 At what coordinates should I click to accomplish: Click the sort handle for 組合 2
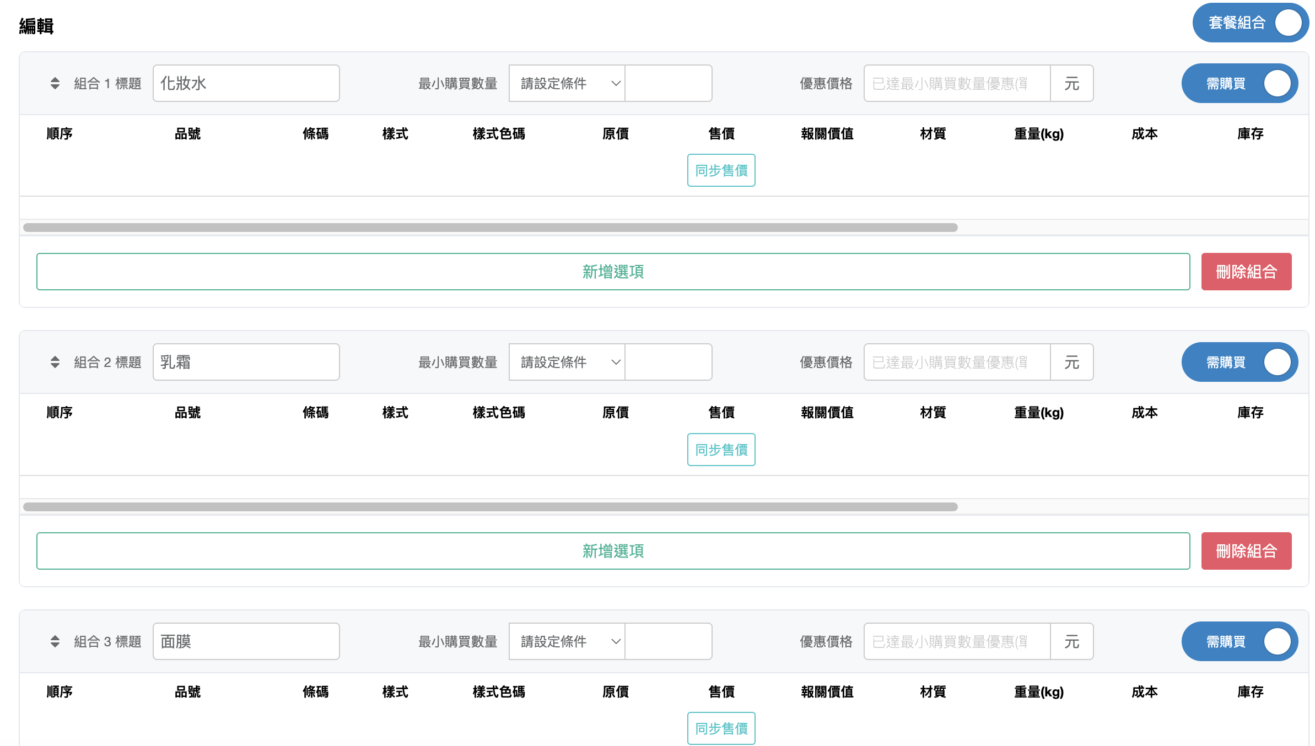click(x=55, y=362)
